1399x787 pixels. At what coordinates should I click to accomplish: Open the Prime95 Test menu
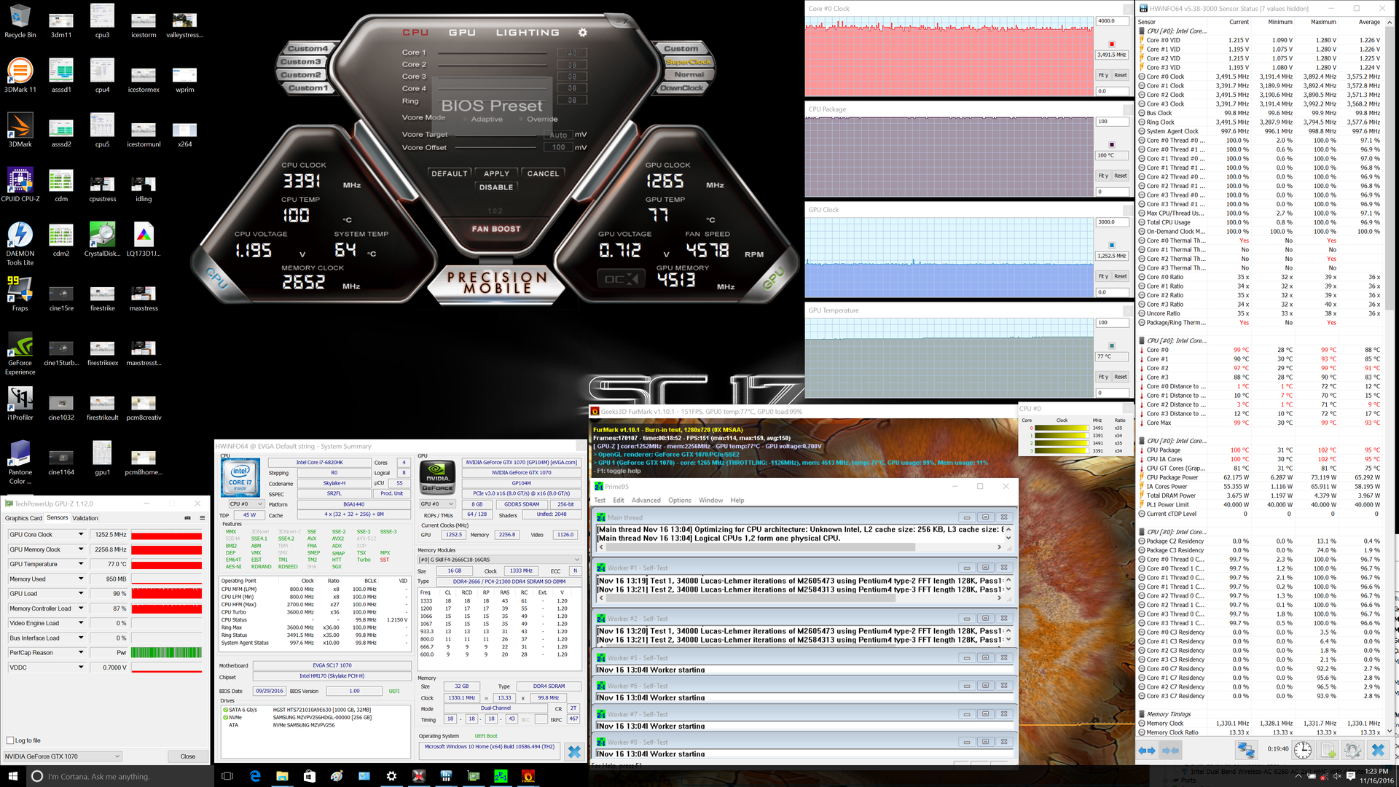click(x=600, y=500)
